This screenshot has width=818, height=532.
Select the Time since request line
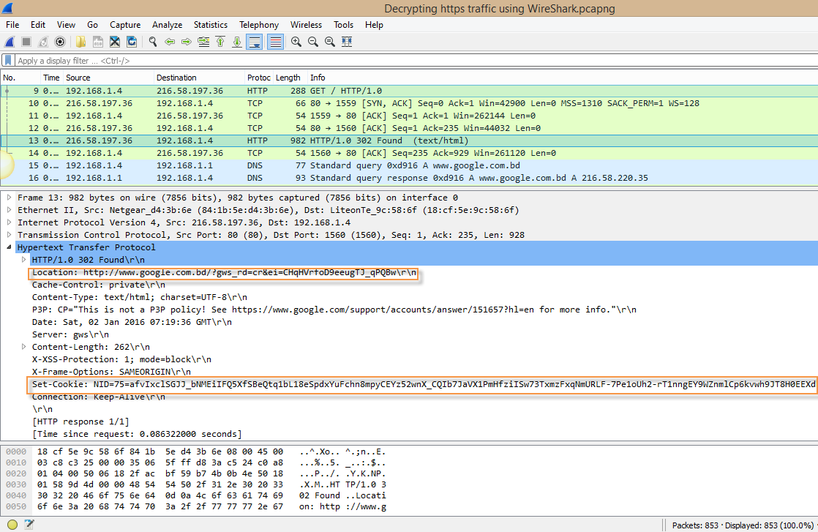[x=138, y=434]
